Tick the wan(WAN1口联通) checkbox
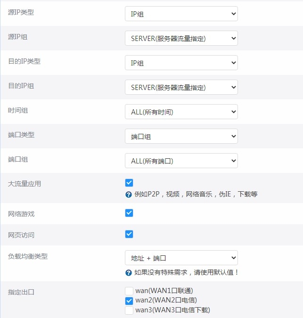Image resolution: width=303 pixels, height=318 pixels. coord(129,291)
